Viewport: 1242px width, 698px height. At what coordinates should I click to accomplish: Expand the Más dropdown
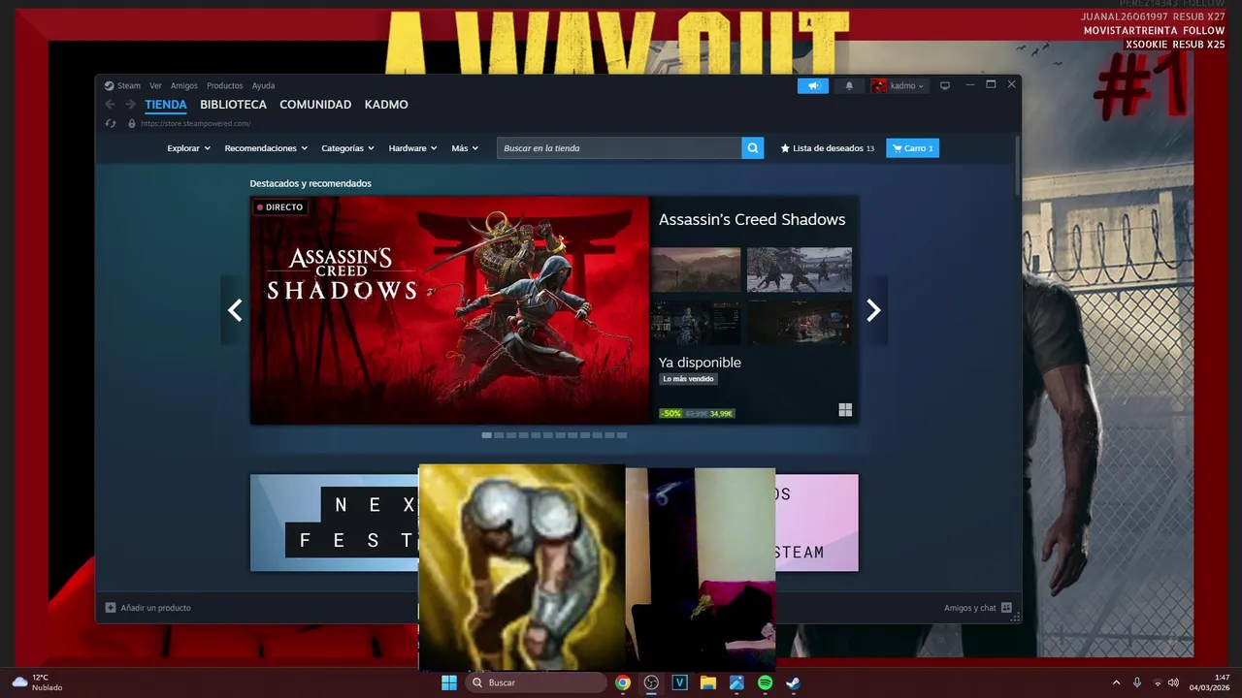tap(465, 148)
